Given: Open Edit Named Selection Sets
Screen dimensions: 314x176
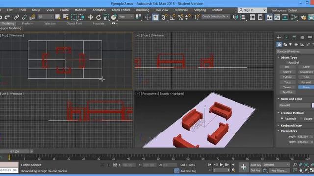Looking at the screenshot, I should click(197, 17).
